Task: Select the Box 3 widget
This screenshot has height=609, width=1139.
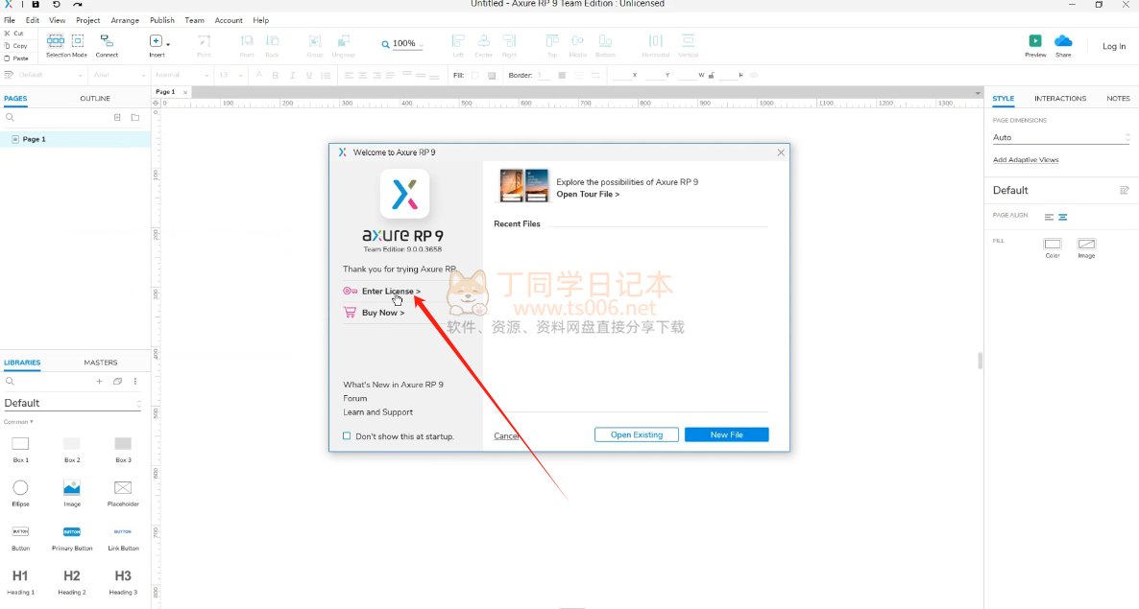Action: tap(123, 449)
